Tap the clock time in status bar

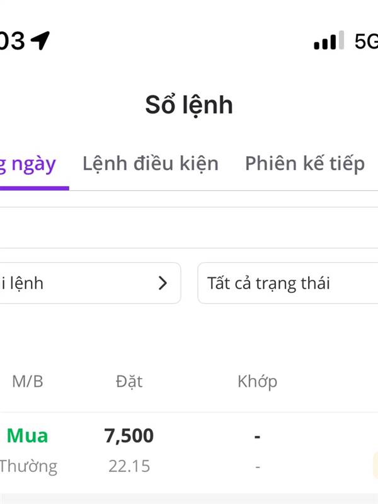pyautogui.click(x=12, y=41)
